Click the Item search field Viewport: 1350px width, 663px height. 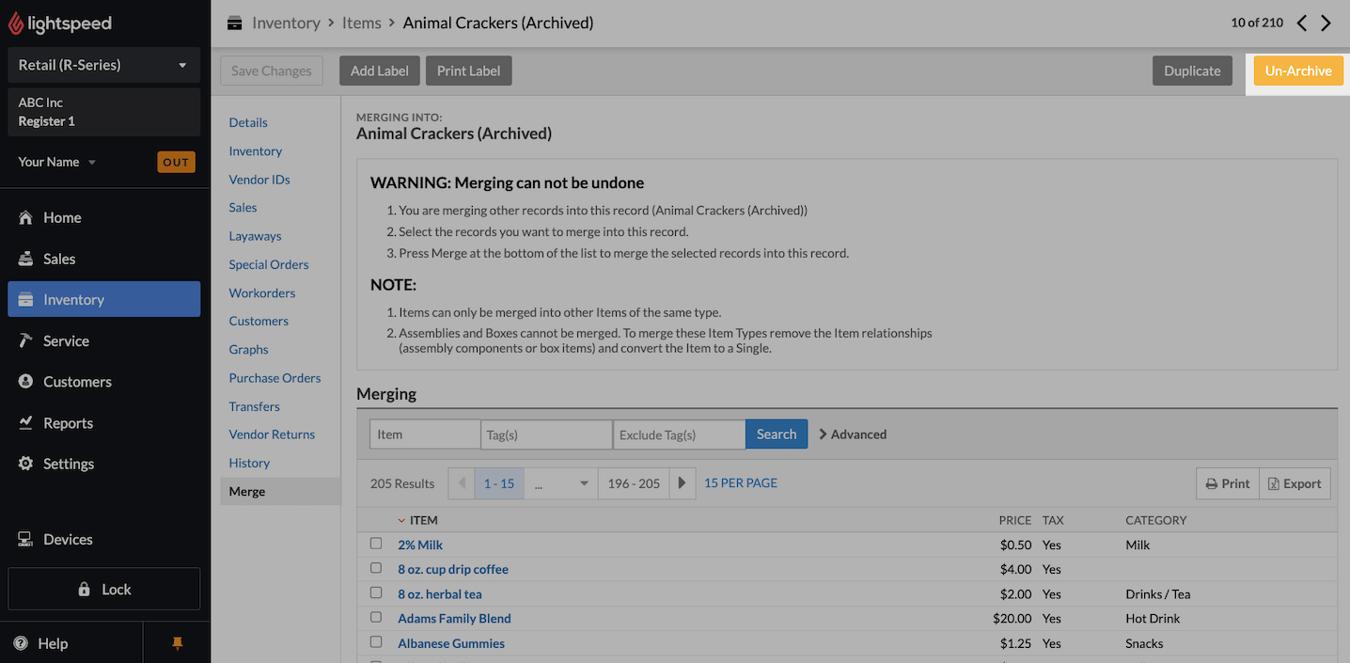424,434
